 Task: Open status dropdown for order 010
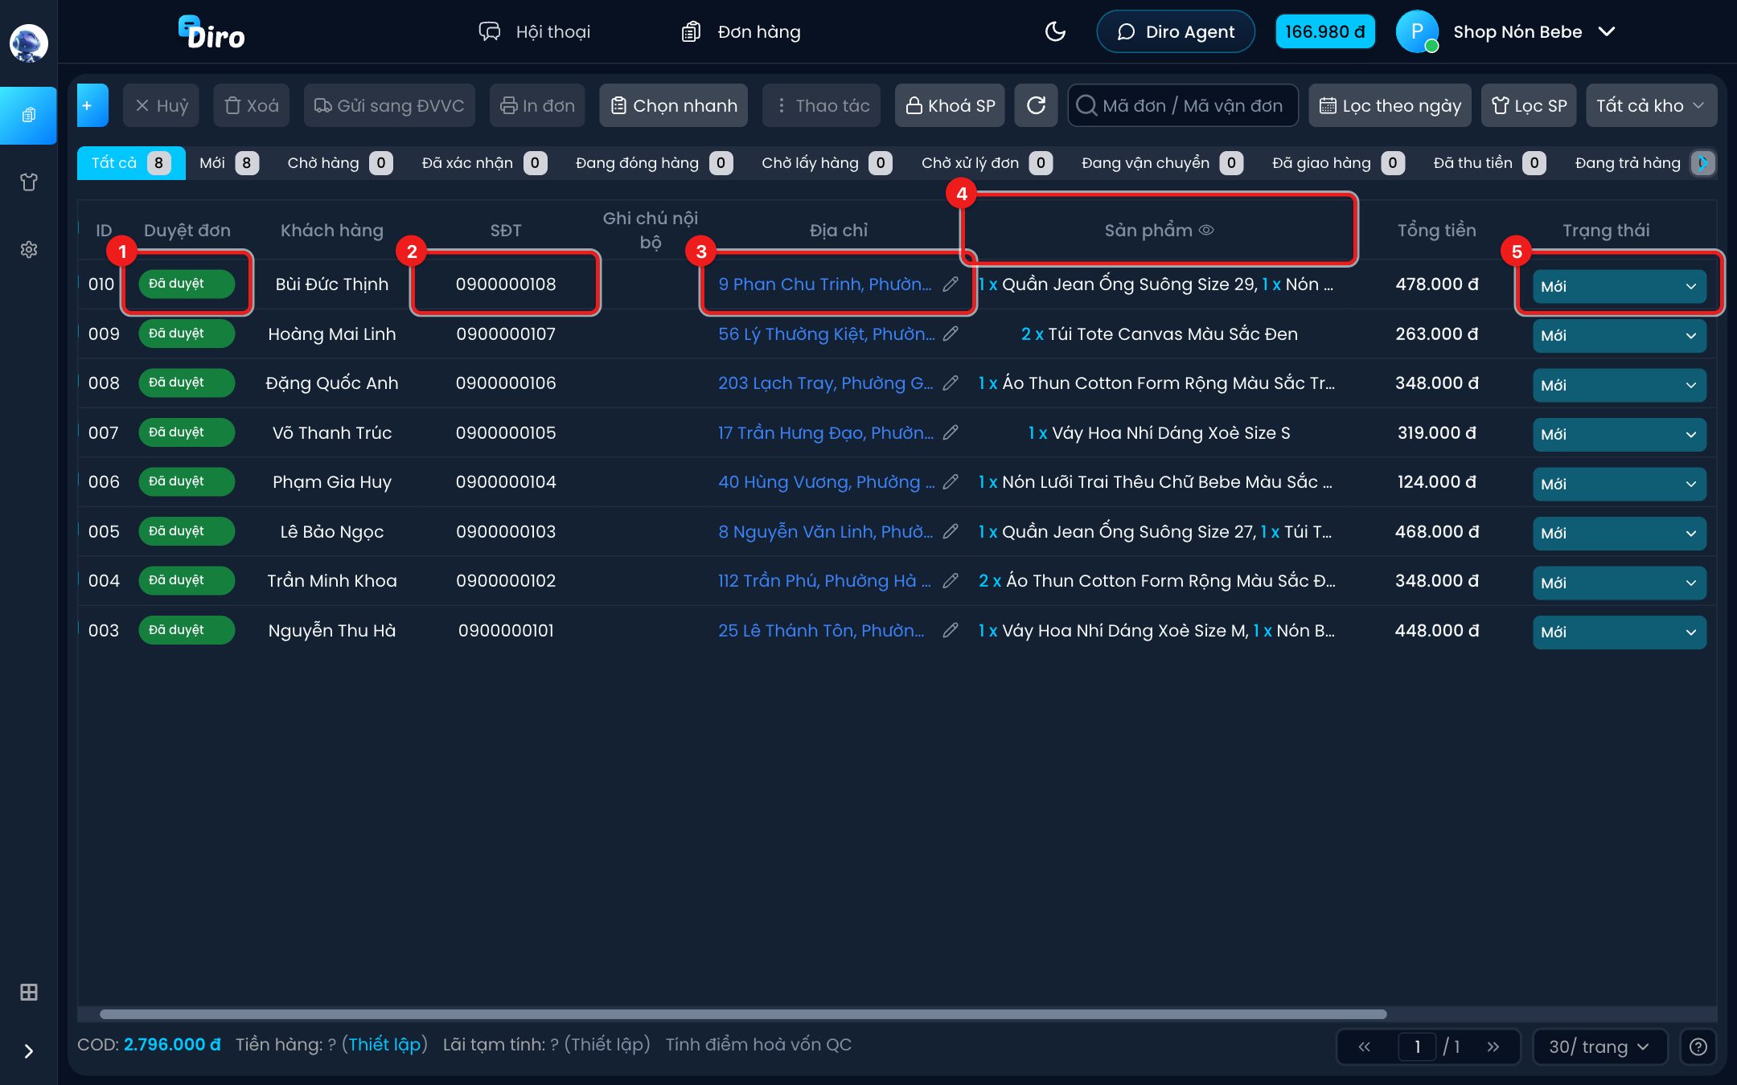(x=1619, y=286)
